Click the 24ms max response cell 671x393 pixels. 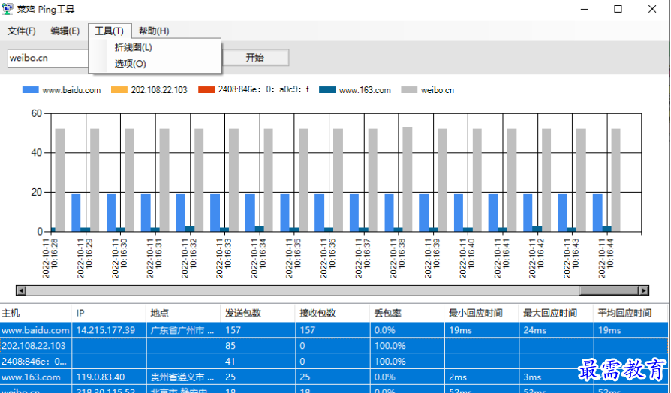[x=556, y=330]
